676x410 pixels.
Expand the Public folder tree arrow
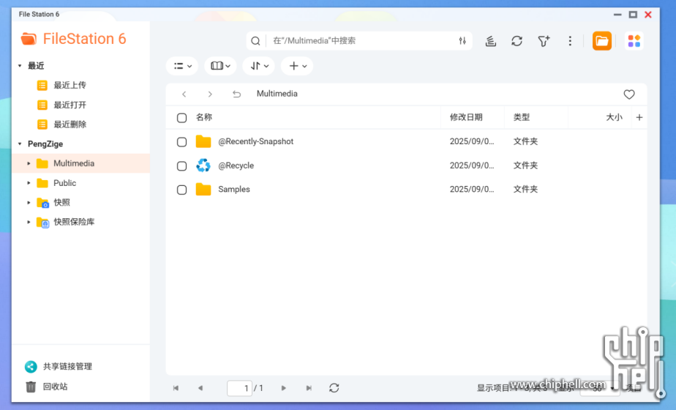pyautogui.click(x=29, y=183)
